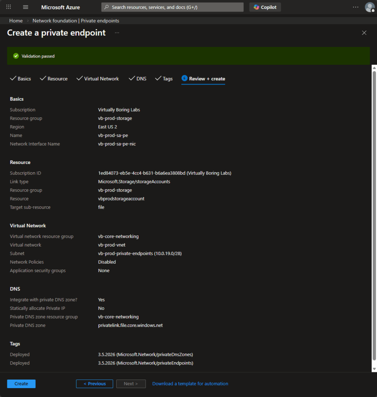Open Network foundation | Private endpoints breadcrumb

tap(76, 21)
